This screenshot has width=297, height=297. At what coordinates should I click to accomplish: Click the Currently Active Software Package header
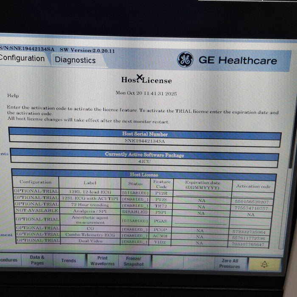click(x=144, y=154)
